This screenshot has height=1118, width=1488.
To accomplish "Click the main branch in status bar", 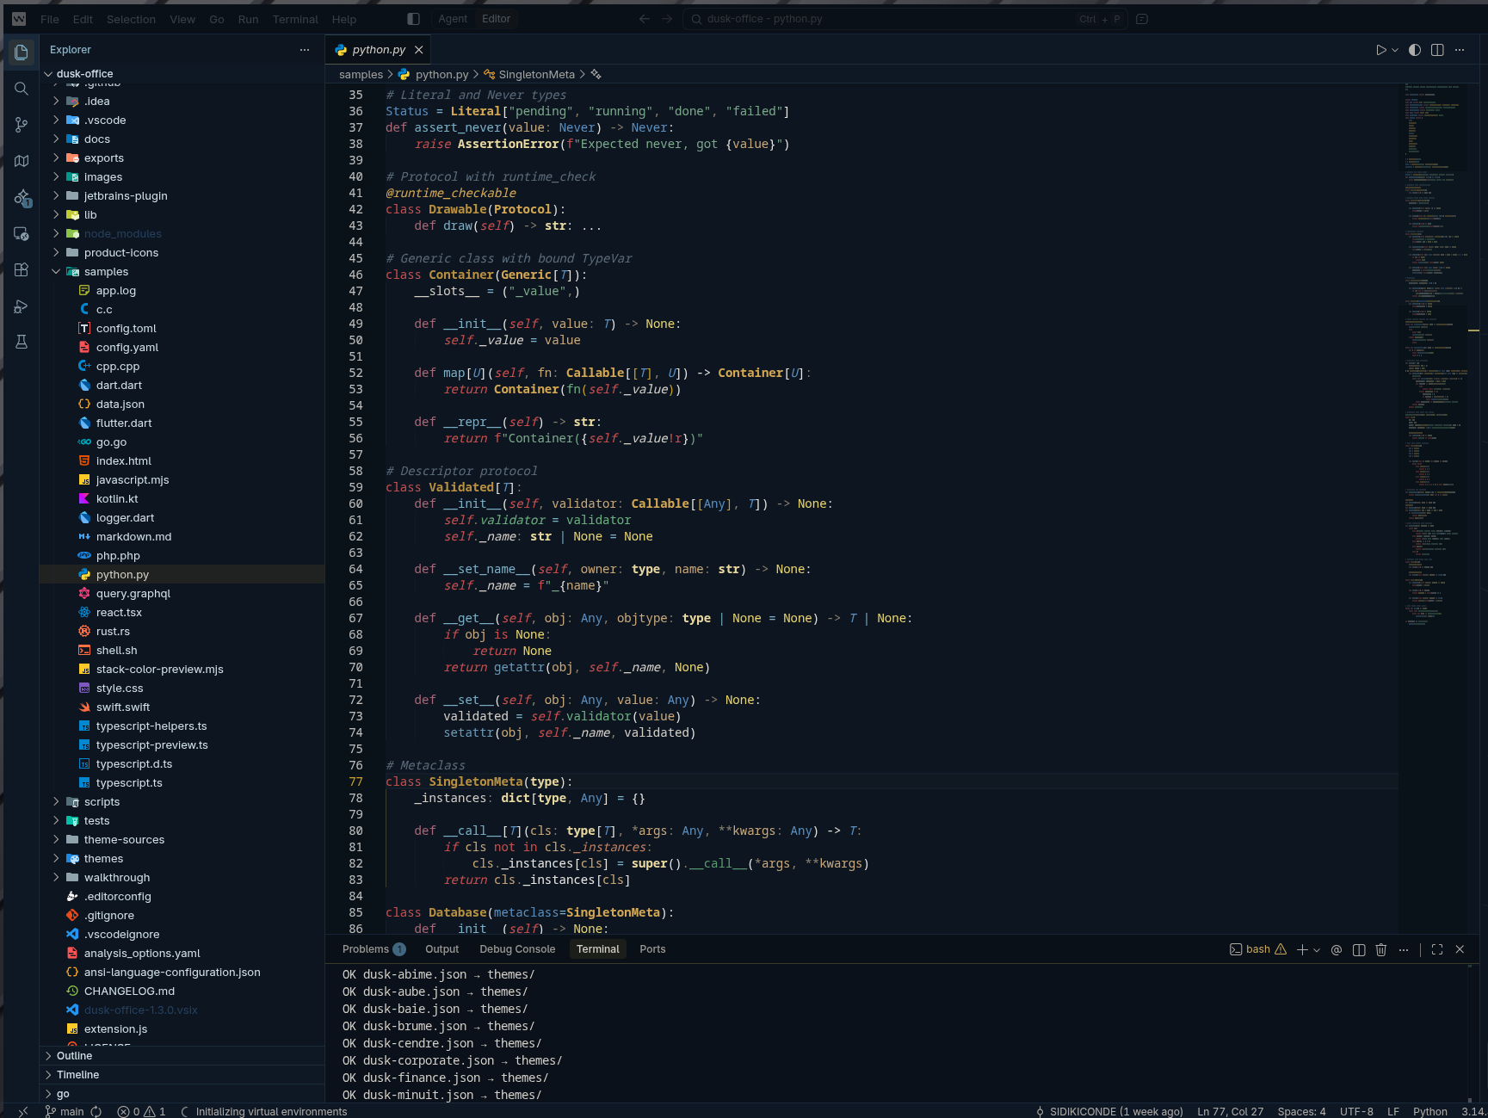I will [65, 1111].
